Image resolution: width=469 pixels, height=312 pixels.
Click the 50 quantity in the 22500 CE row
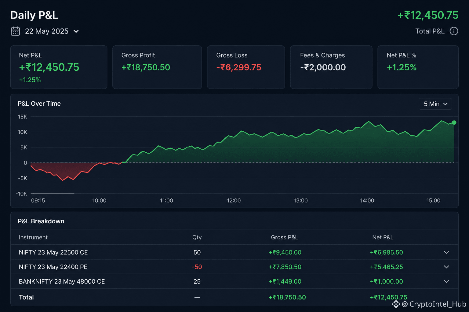(197, 252)
